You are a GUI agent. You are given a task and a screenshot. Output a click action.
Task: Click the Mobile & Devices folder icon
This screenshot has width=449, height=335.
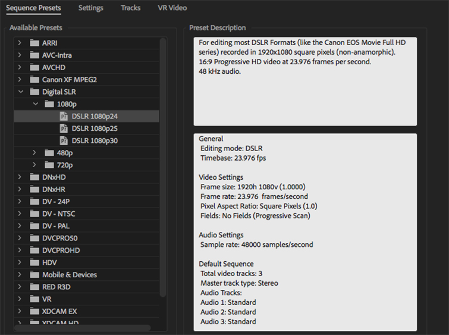(34, 274)
